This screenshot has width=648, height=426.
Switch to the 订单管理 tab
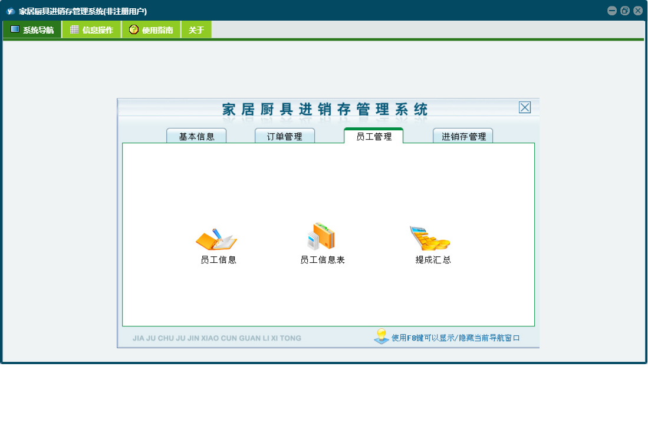tap(285, 136)
